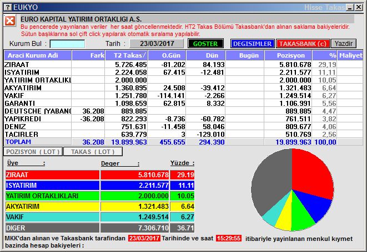Switch to POZISYON ( LOT ) tab

coord(33,152)
